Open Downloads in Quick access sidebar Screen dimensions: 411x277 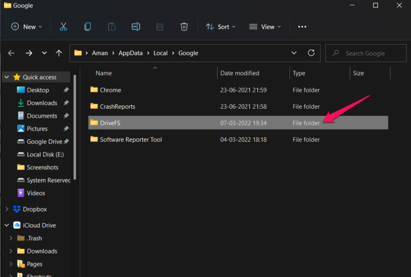click(42, 103)
